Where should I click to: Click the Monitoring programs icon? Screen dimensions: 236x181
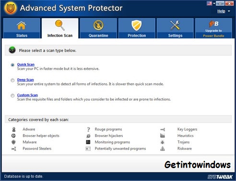pyautogui.click(x=88, y=142)
